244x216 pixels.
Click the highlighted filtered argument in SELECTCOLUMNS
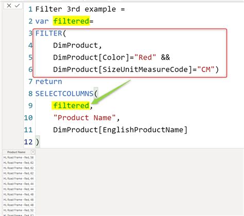point(71,105)
